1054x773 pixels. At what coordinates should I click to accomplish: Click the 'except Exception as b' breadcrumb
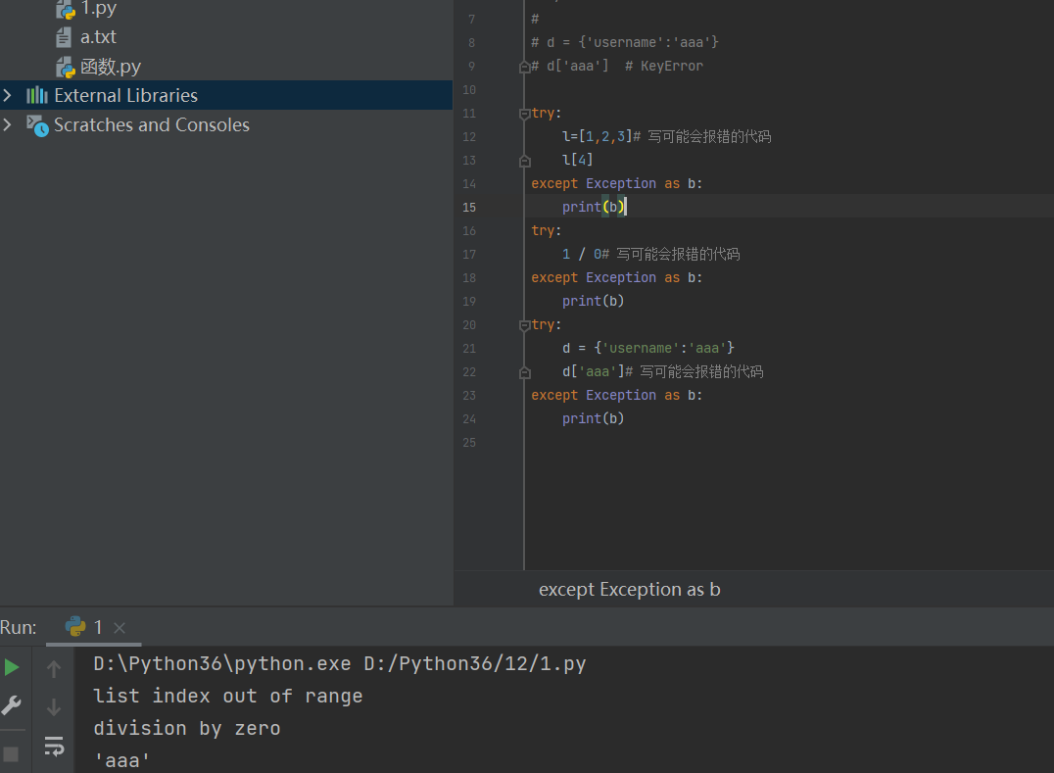tap(629, 589)
